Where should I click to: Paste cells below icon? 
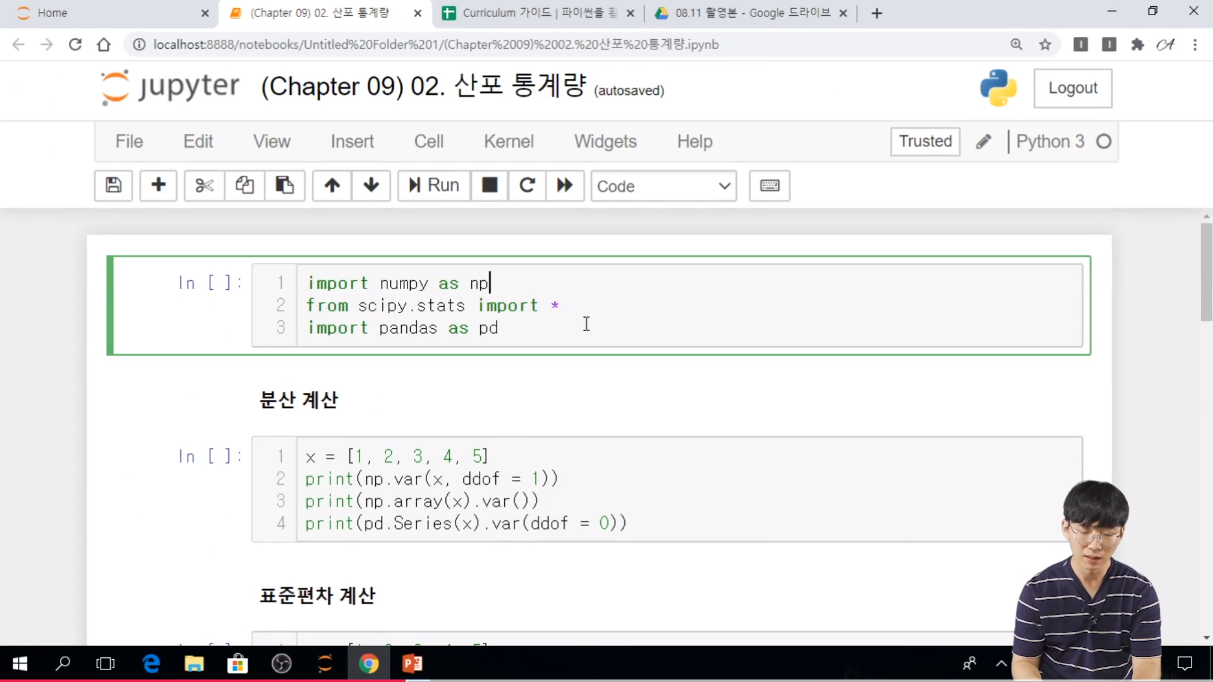tap(284, 185)
